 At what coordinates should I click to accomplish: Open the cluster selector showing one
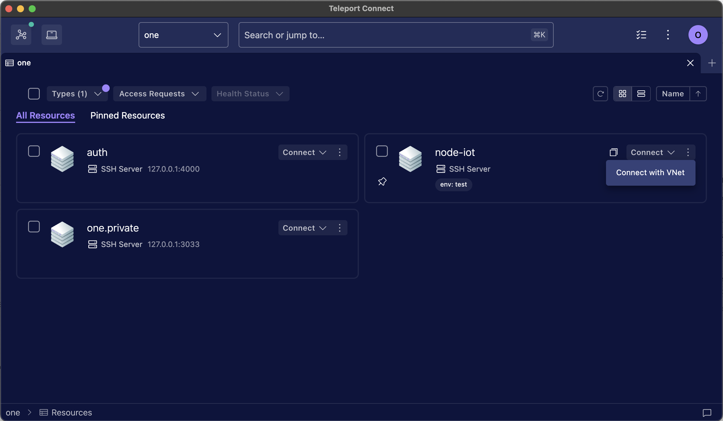(183, 35)
